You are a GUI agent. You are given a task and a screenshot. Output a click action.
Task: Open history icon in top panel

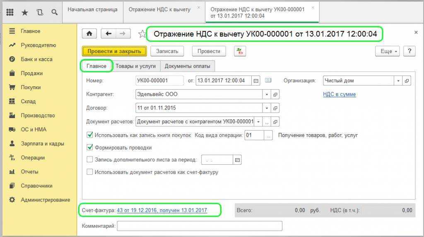pyautogui.click(x=40, y=12)
